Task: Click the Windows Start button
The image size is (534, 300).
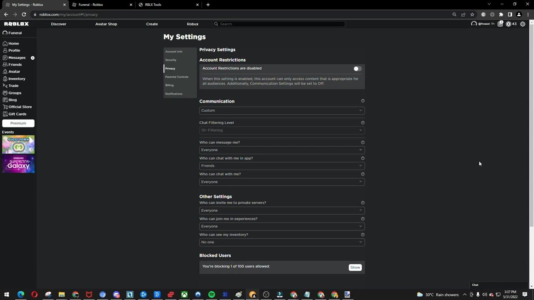Action: 7,295
